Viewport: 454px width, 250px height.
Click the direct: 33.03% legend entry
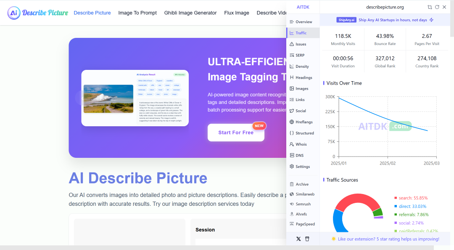(410, 206)
